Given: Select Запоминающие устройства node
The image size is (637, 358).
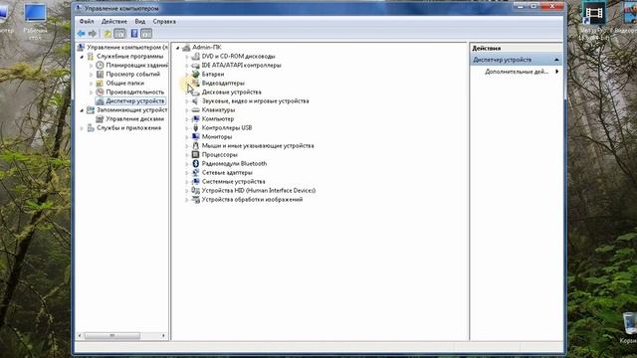Looking at the screenshot, I should pyautogui.click(x=131, y=110).
